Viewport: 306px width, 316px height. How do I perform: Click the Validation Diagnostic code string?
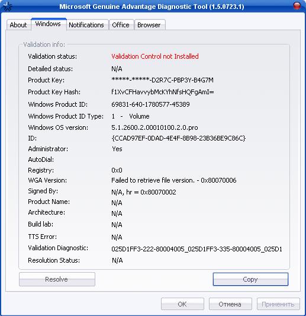[197, 249]
